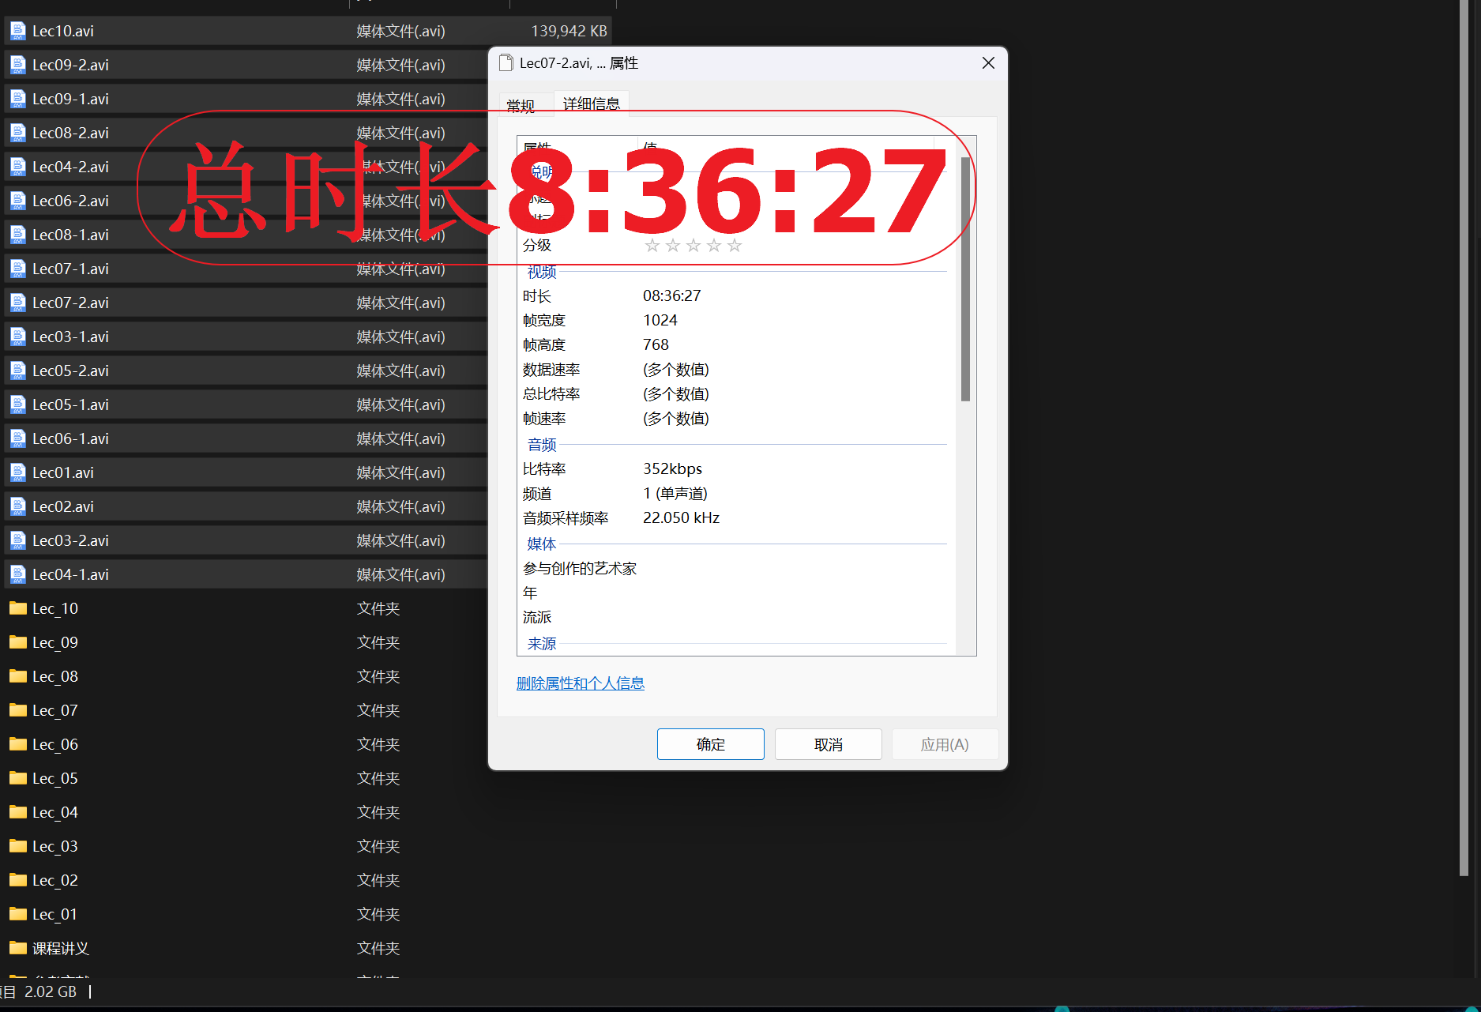Image resolution: width=1481 pixels, height=1012 pixels.
Task: Set rating to three stars
Action: tap(694, 246)
